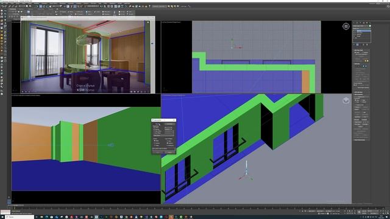Toggle the Spacing checkbox in Spacing Tool
This screenshot has height=219, width=390.
pos(154,130)
